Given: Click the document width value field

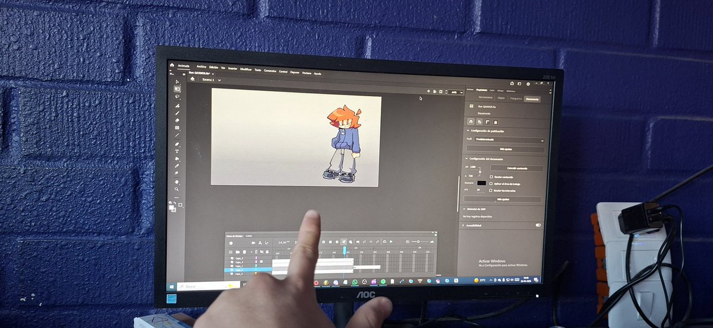Looking at the screenshot, I should [472, 167].
